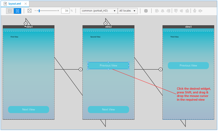Screen dimensions: 218x131
Task: Click the Previous View button in view3
Action: [188, 65]
